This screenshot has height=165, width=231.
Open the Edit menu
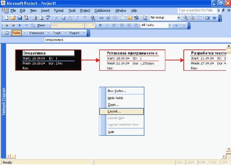(x=23, y=11)
